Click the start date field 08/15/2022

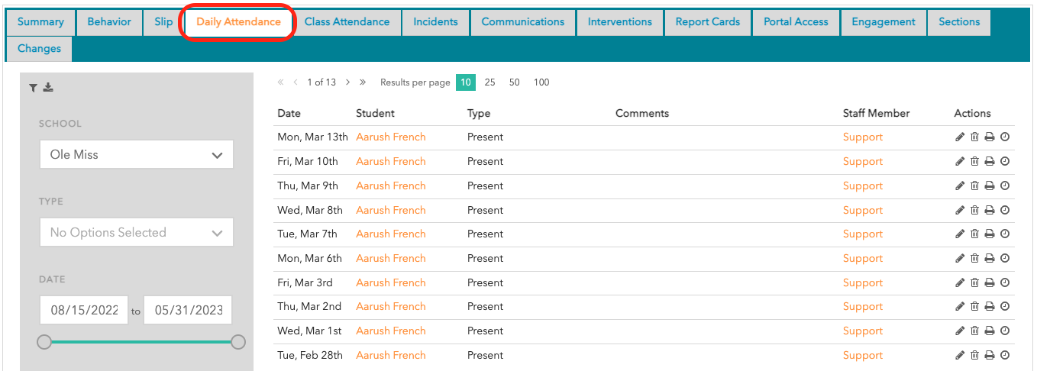click(x=84, y=311)
